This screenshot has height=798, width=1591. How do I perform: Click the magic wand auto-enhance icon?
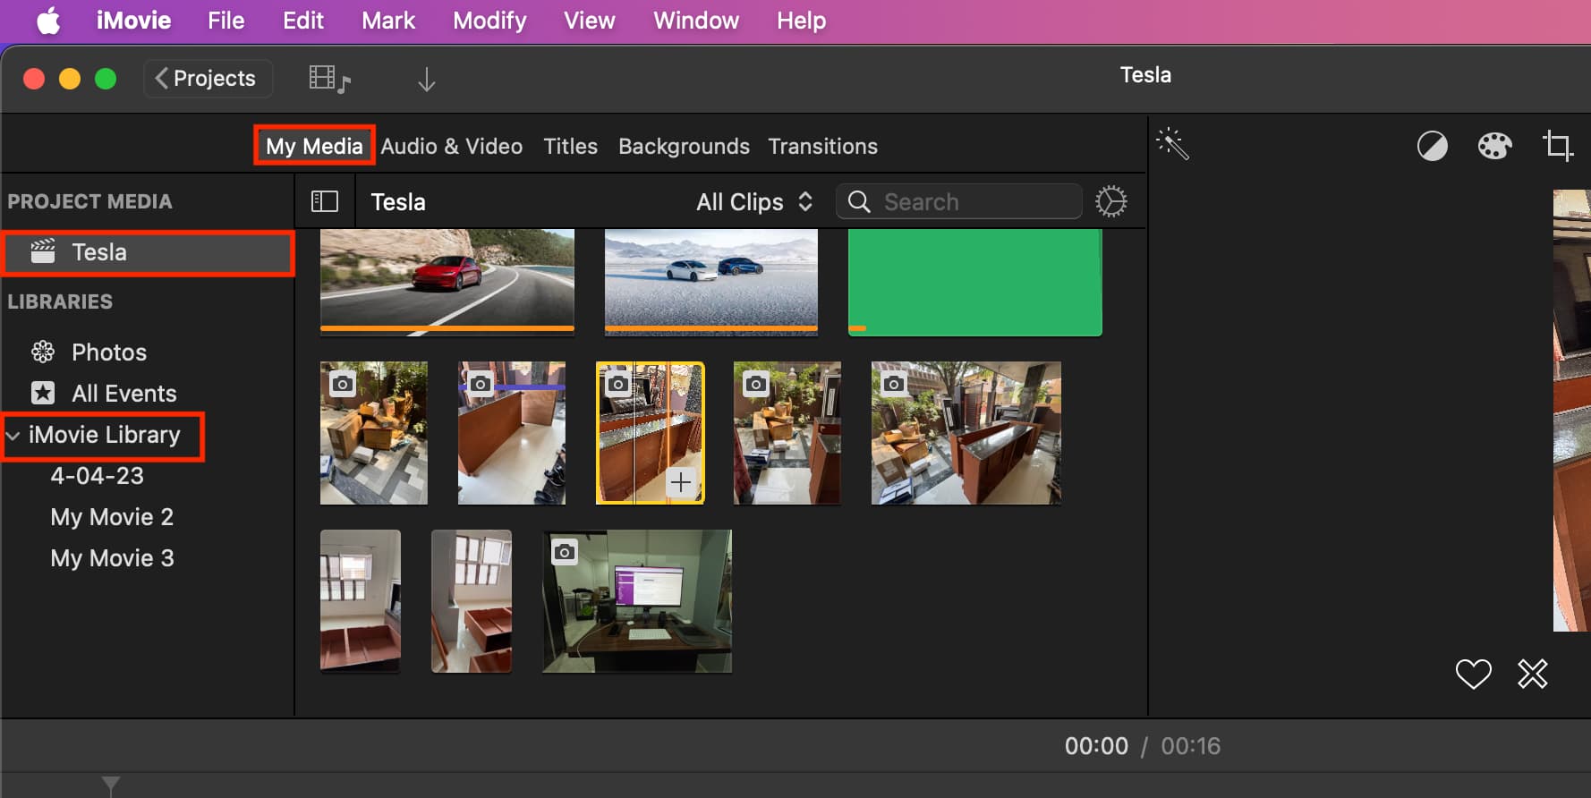pos(1172,144)
